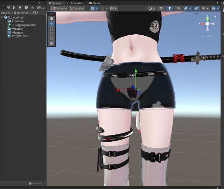224x189 pixels.
Task: Collapse the B_Leggings asset tree
Action: click(x=2, y=17)
